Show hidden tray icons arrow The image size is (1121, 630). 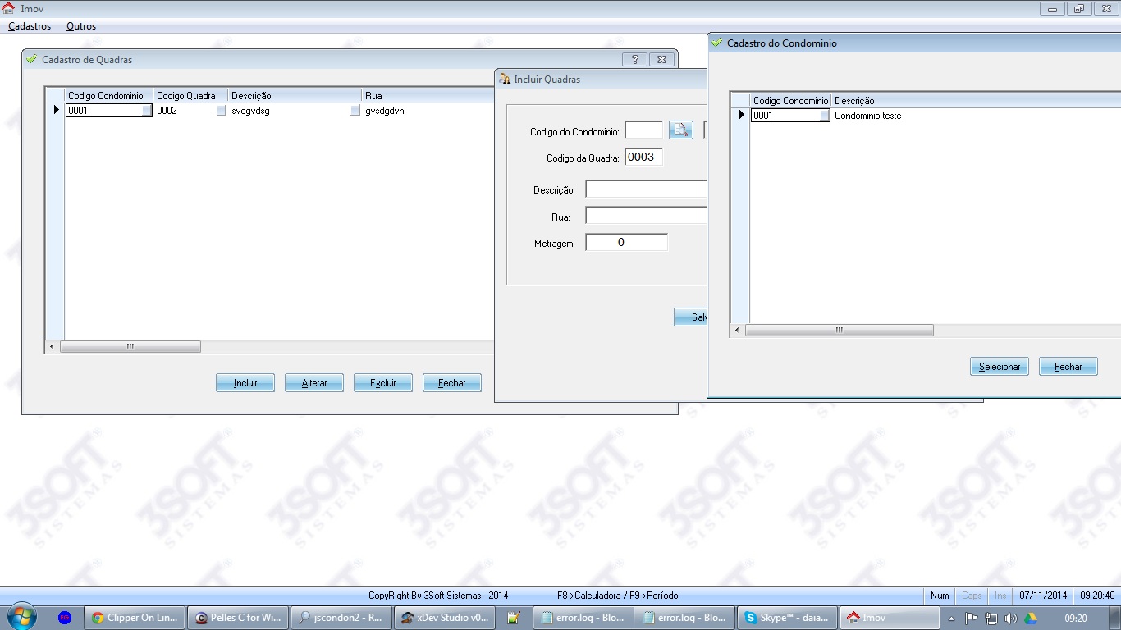(x=951, y=619)
